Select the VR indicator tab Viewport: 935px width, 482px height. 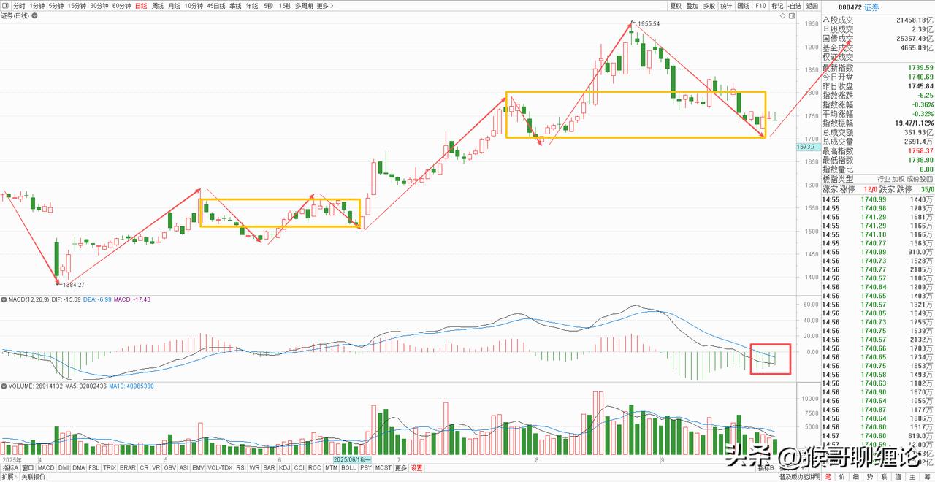(156, 467)
